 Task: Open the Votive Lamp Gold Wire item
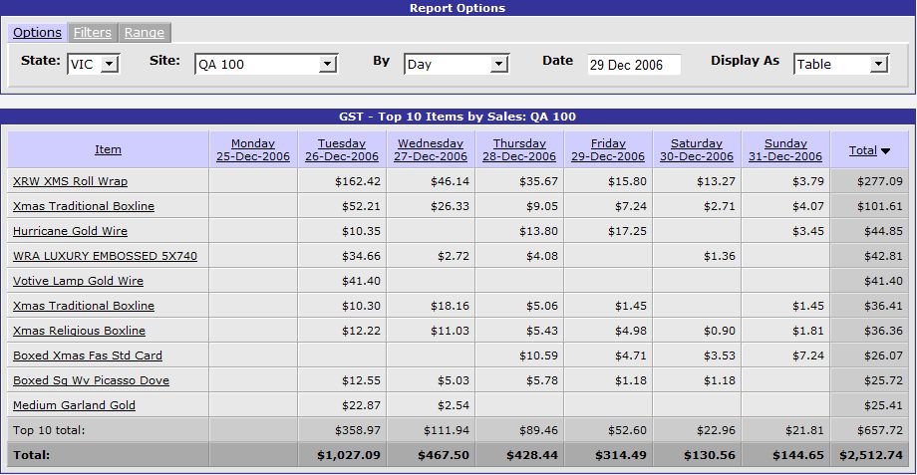78,281
